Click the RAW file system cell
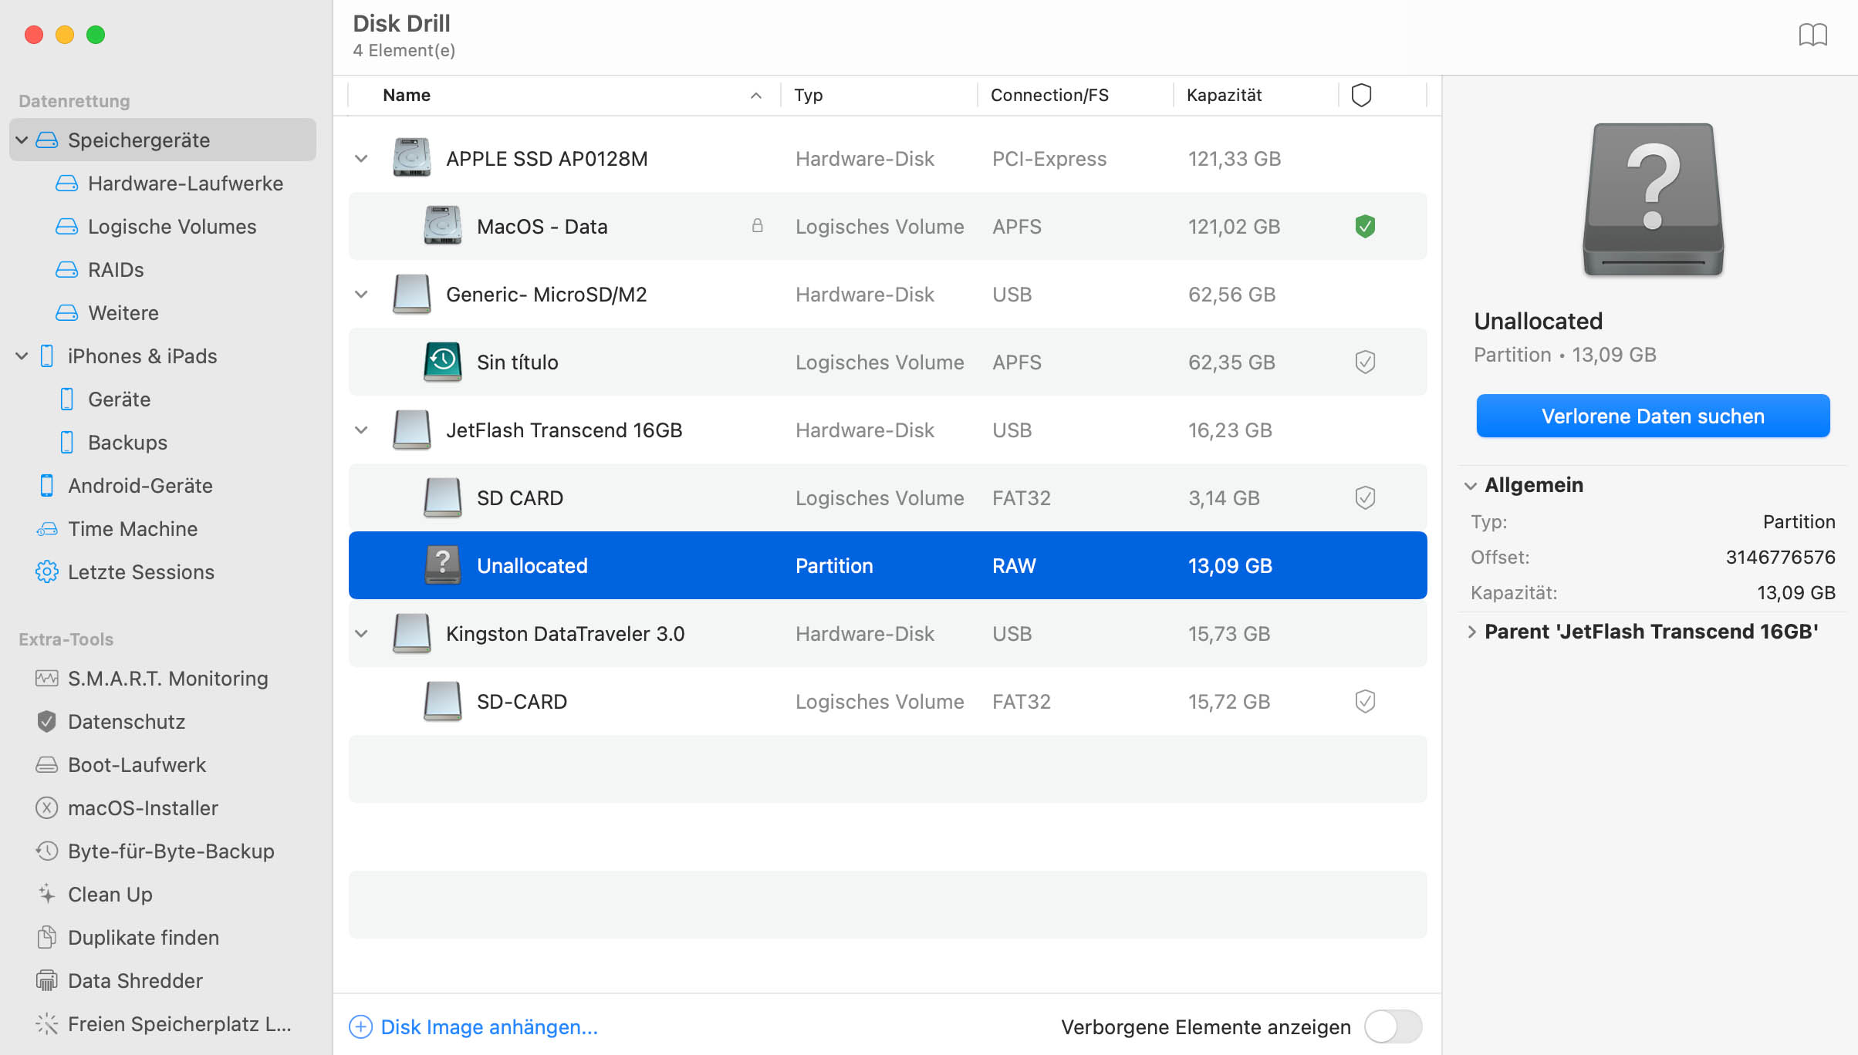 pyautogui.click(x=1014, y=566)
